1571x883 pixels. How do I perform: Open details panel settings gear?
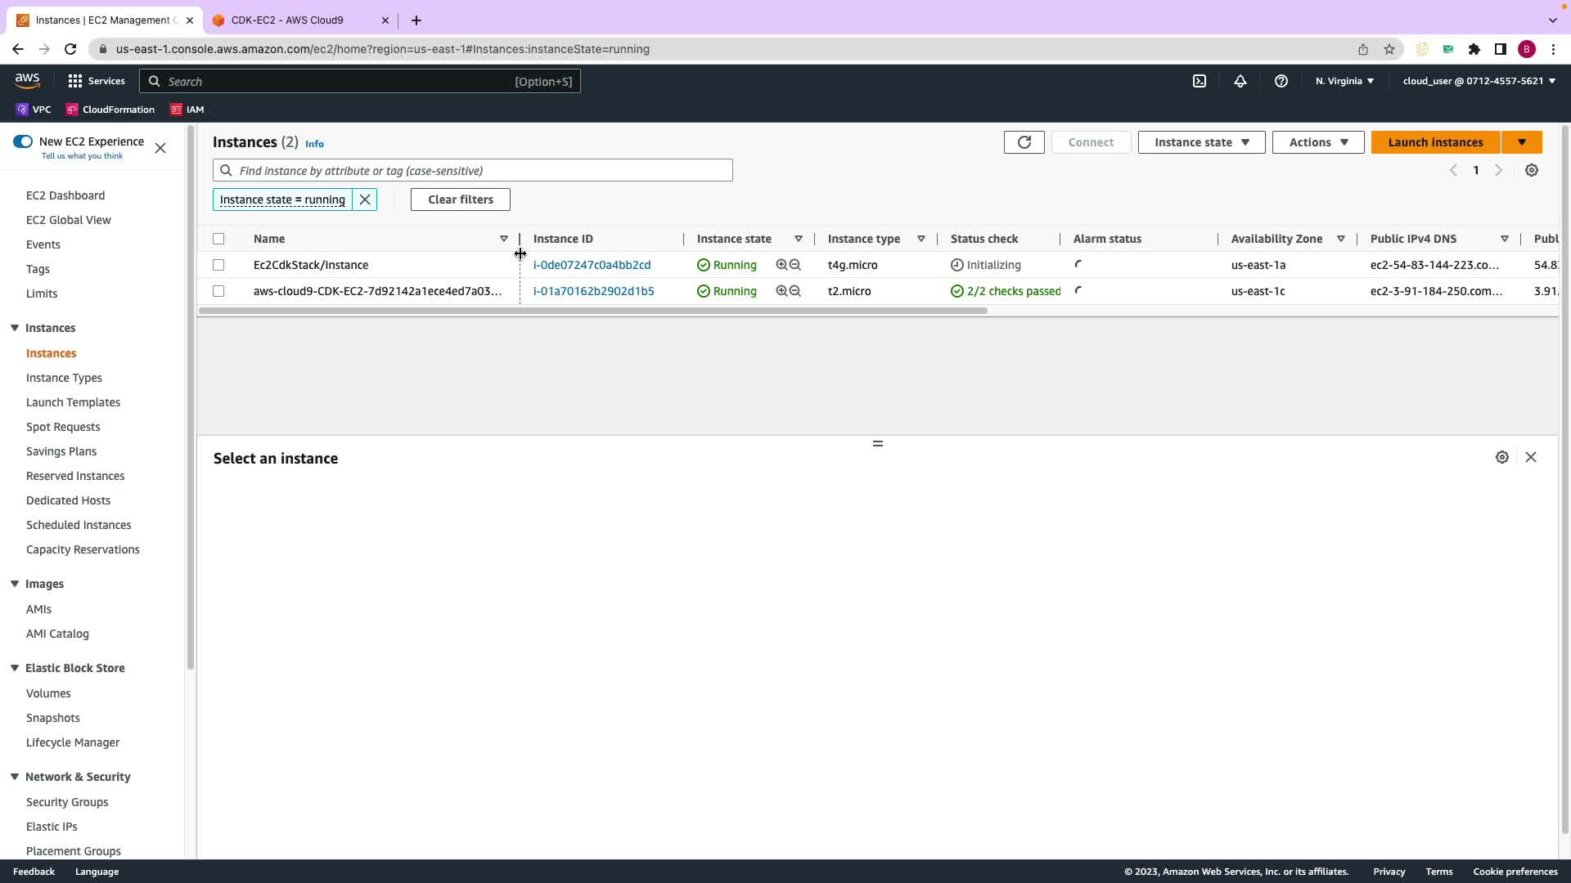point(1502,457)
